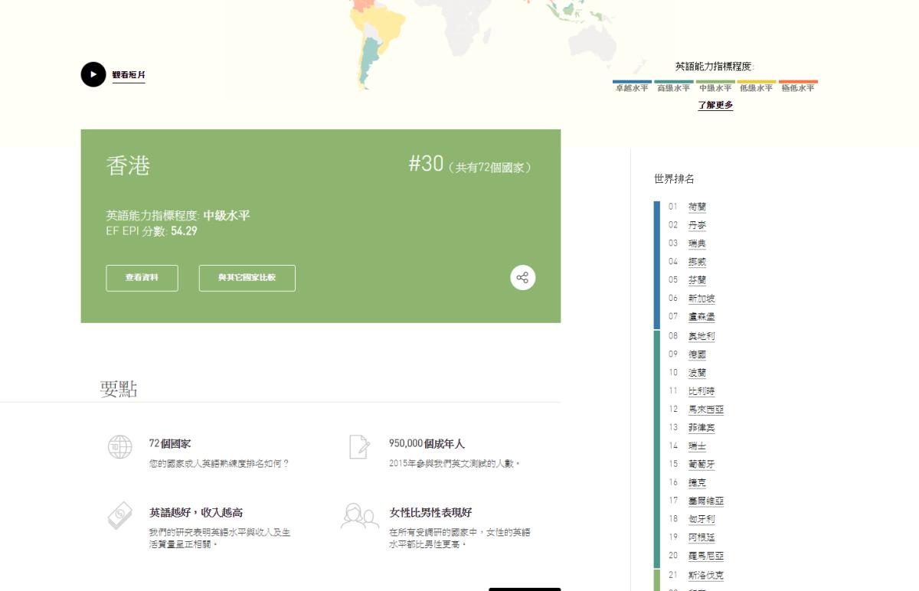Click the 與其它國家比較 button

[x=247, y=278]
